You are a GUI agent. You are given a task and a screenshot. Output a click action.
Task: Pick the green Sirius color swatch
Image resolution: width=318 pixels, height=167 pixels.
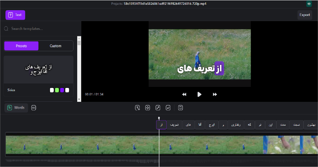tap(57, 90)
